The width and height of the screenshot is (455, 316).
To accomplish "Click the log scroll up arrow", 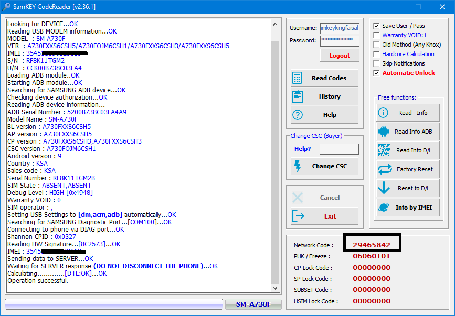I will pyautogui.click(x=275, y=24).
